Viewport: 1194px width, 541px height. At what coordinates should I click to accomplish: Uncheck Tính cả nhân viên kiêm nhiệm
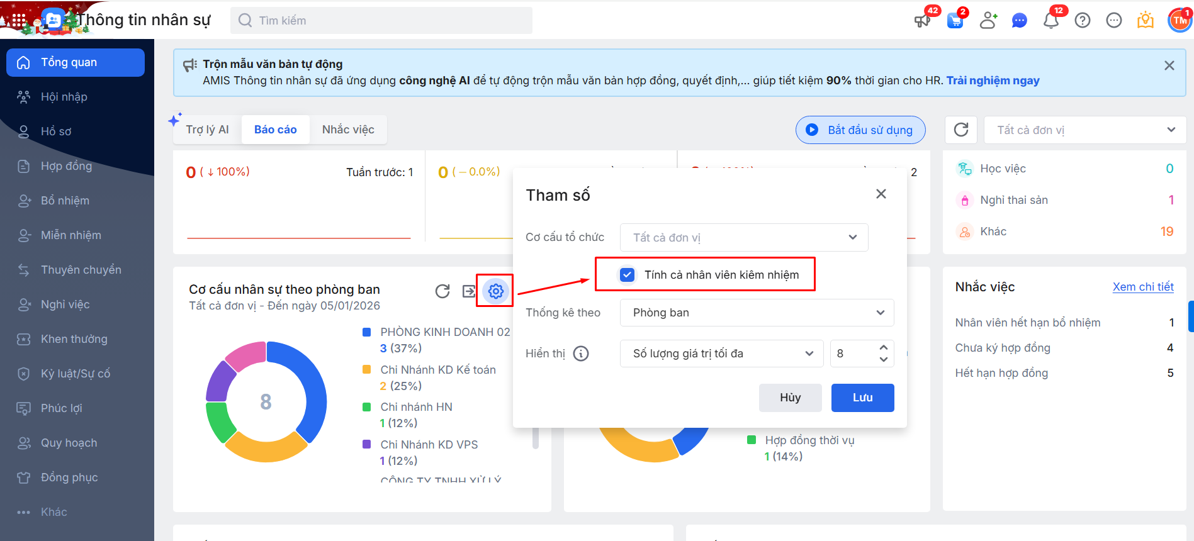627,275
